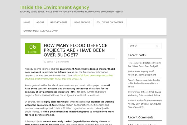The height and width of the screenshot is (125, 187).
Task: Go to Report Abuse page
Action: tap(59, 22)
